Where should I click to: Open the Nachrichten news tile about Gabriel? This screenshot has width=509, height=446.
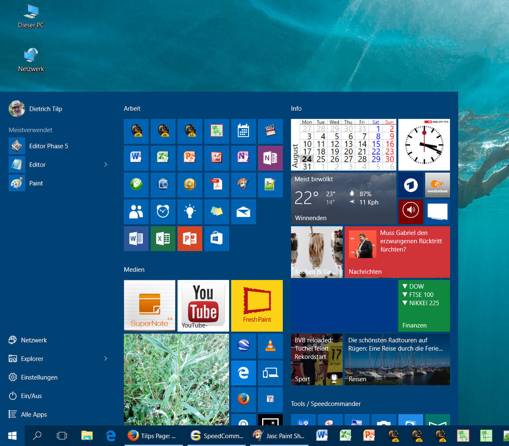pyautogui.click(x=397, y=251)
